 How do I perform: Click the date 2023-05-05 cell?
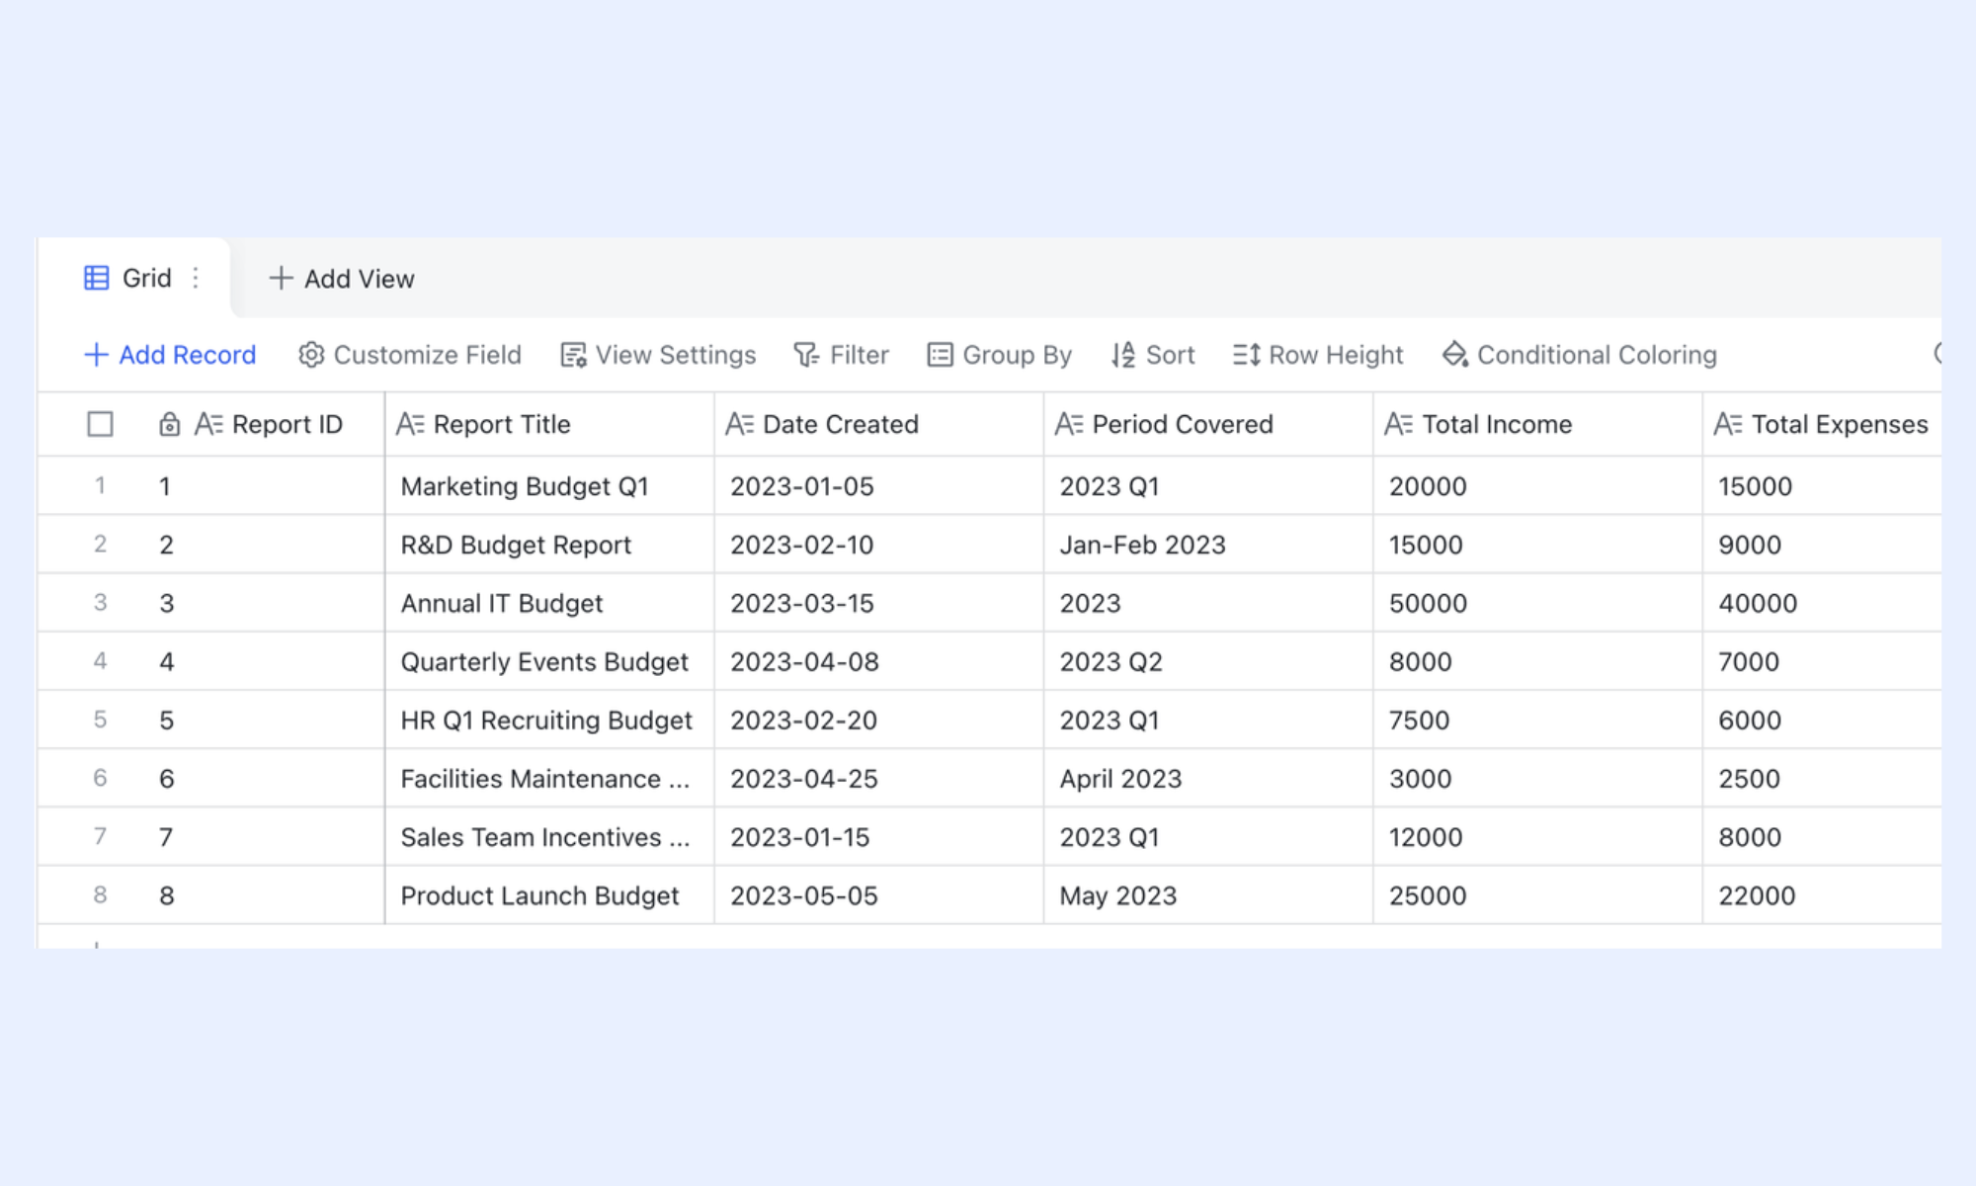tap(878, 895)
